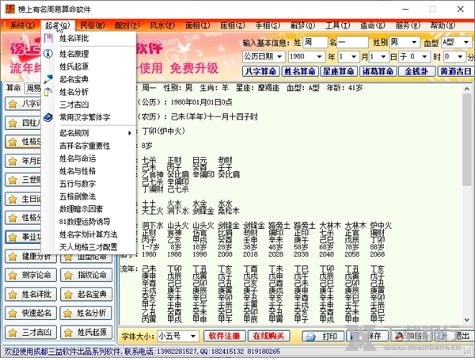This screenshot has height=358, width=475.
Task: Click the scroll down arrow in results pane
Action: [467, 320]
